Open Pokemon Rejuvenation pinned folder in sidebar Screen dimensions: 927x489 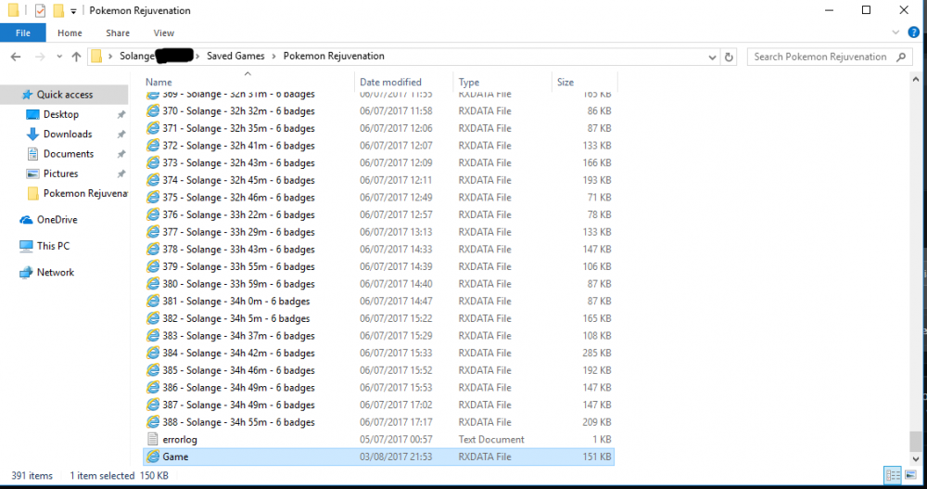77,194
